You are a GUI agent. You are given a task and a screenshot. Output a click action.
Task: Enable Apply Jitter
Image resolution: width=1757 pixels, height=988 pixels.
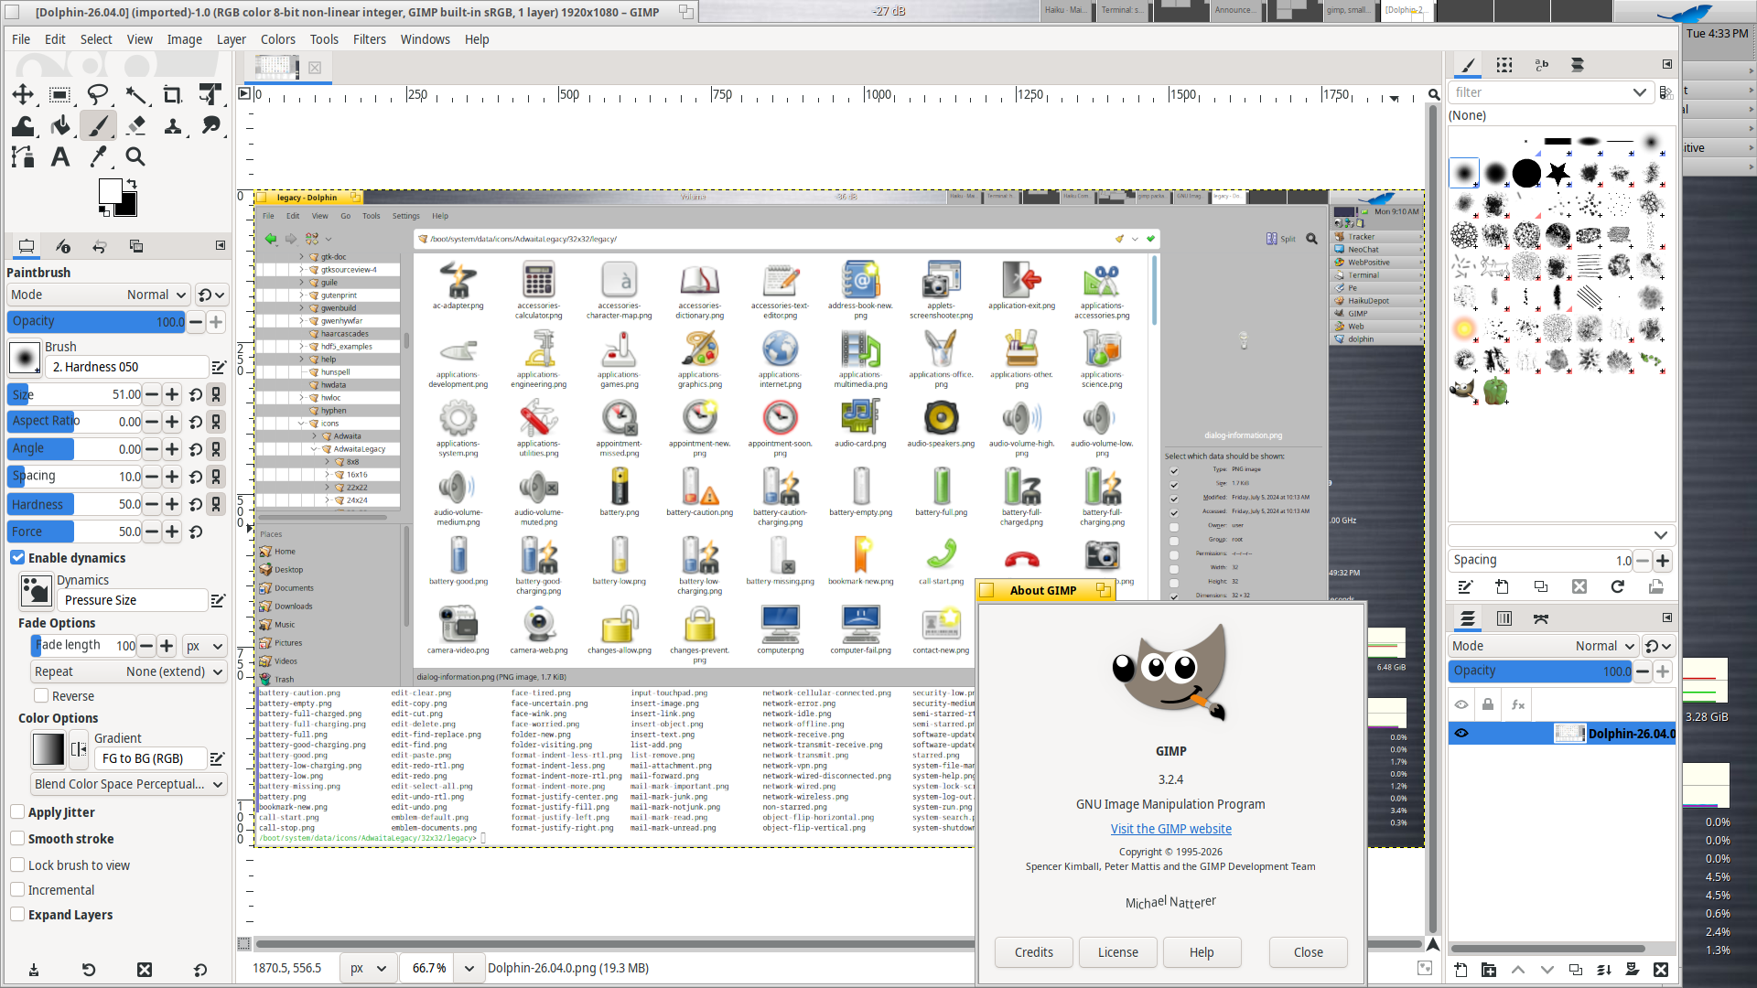coord(17,811)
